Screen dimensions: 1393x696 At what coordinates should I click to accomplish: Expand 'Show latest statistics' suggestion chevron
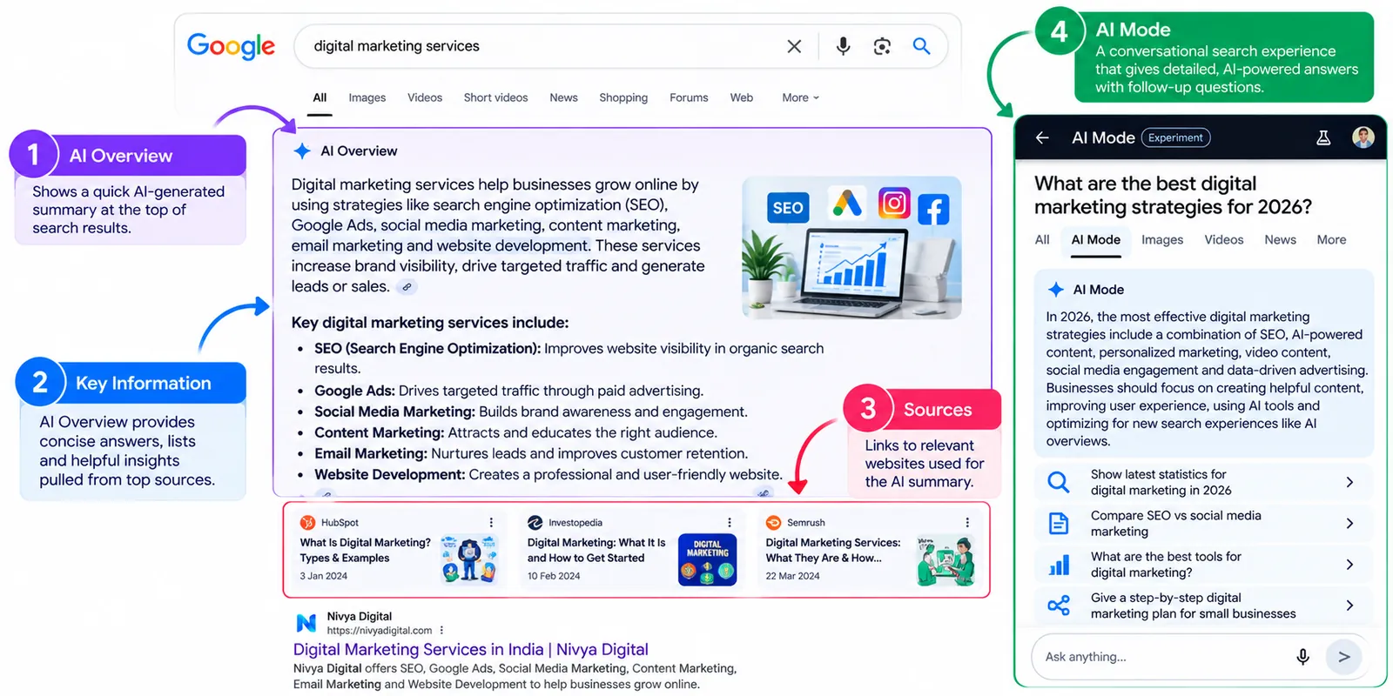click(x=1349, y=482)
